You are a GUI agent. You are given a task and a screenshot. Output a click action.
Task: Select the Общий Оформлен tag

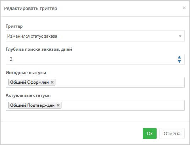29,82
